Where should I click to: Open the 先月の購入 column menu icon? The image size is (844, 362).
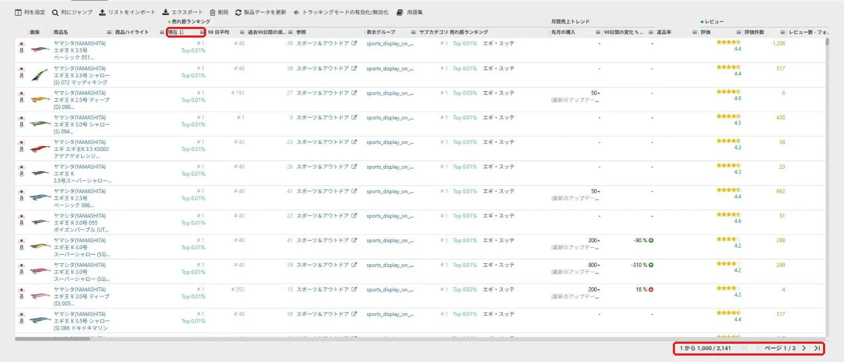click(x=597, y=32)
